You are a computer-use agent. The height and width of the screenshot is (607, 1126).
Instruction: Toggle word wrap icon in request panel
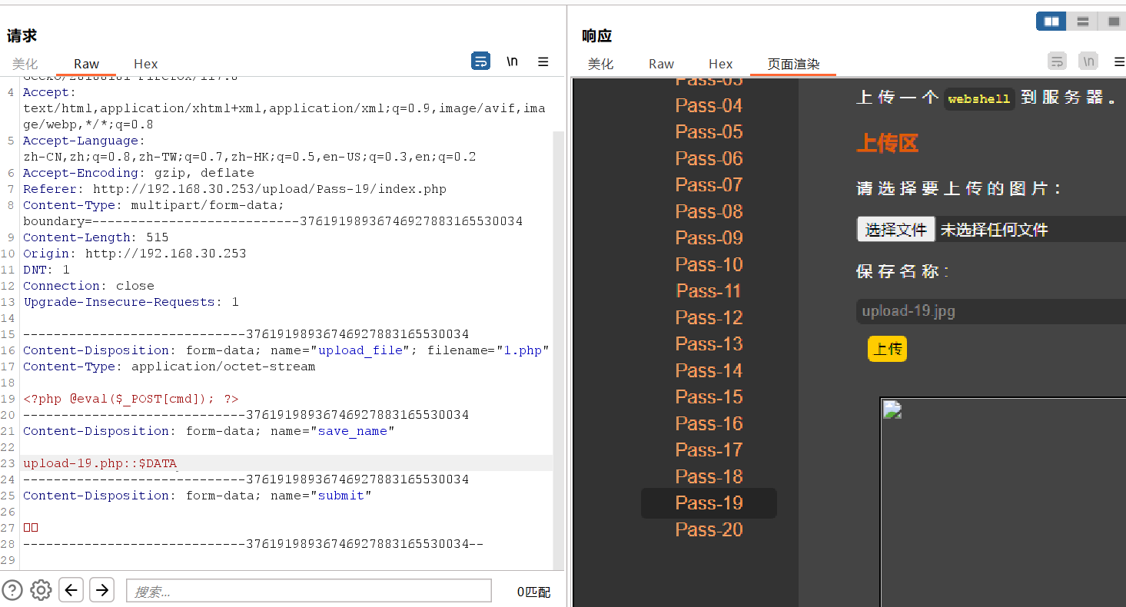point(480,61)
